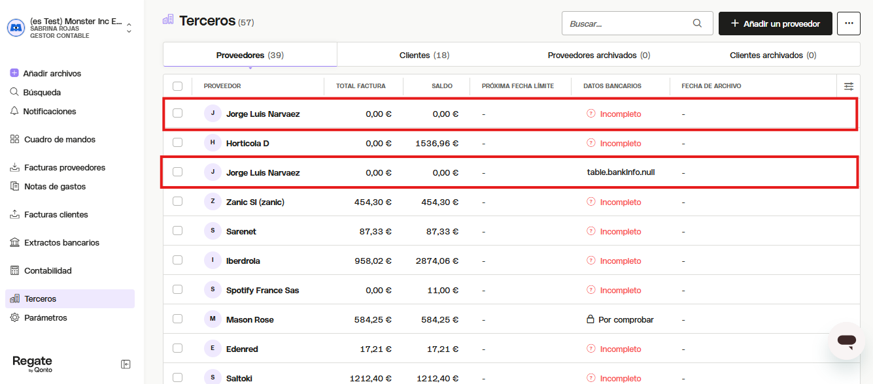Click the Añadir archivos plus icon
Screen dimensions: 873x384
point(14,73)
